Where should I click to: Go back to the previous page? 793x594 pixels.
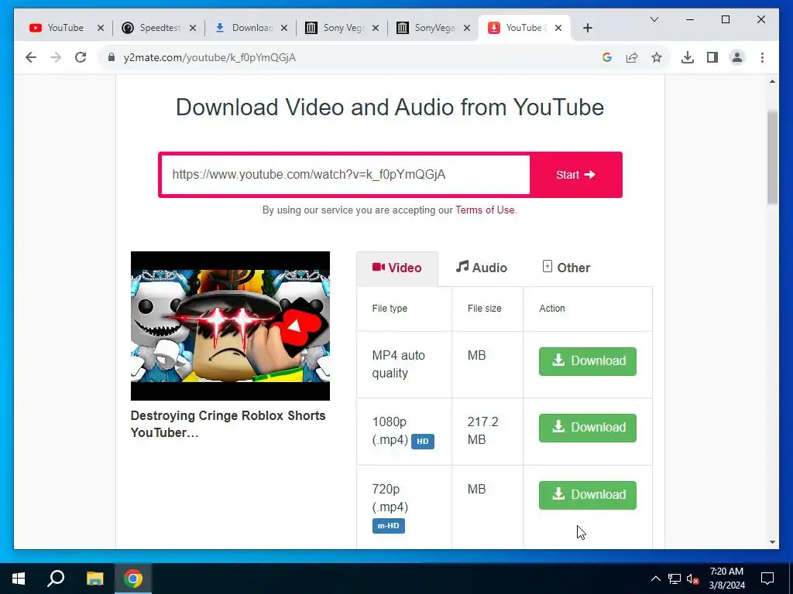tap(31, 57)
